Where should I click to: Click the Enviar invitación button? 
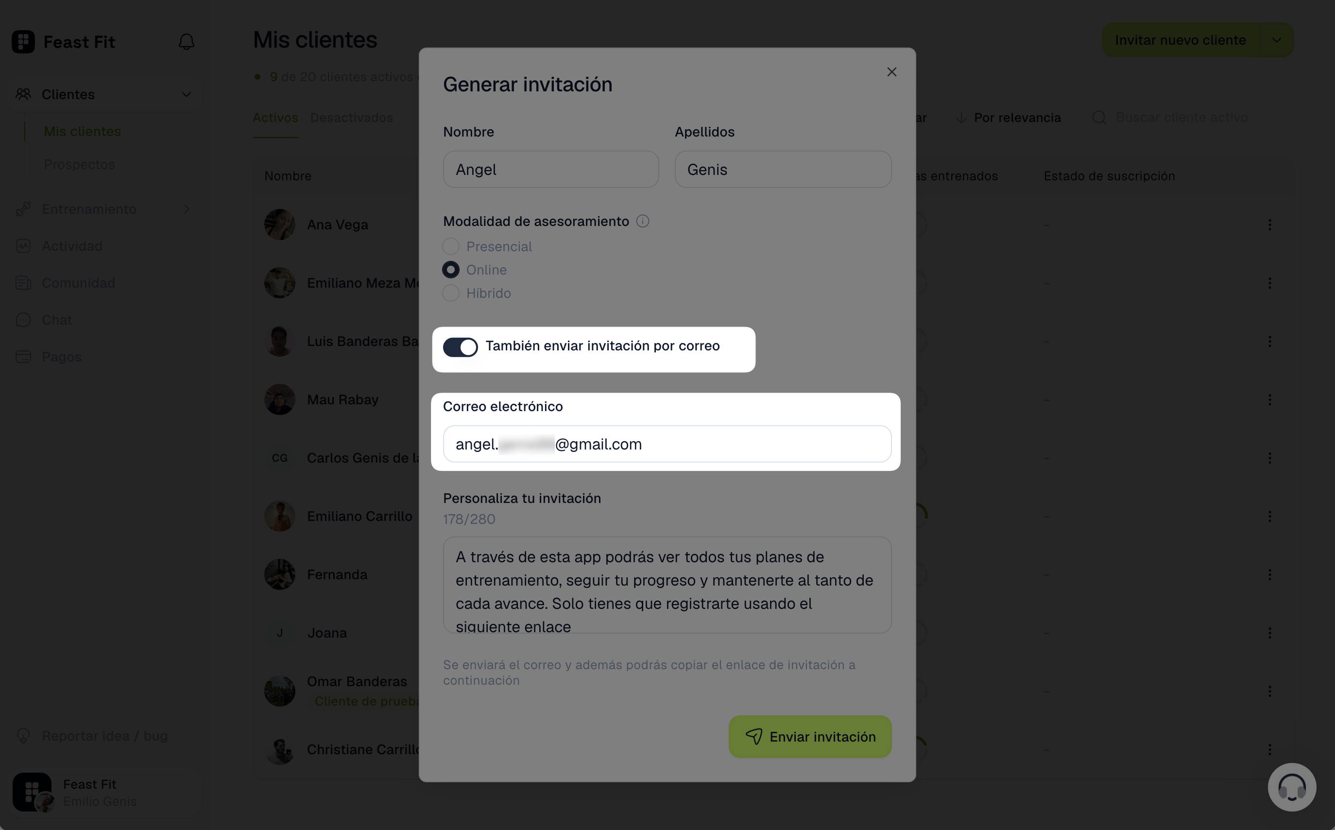click(810, 737)
